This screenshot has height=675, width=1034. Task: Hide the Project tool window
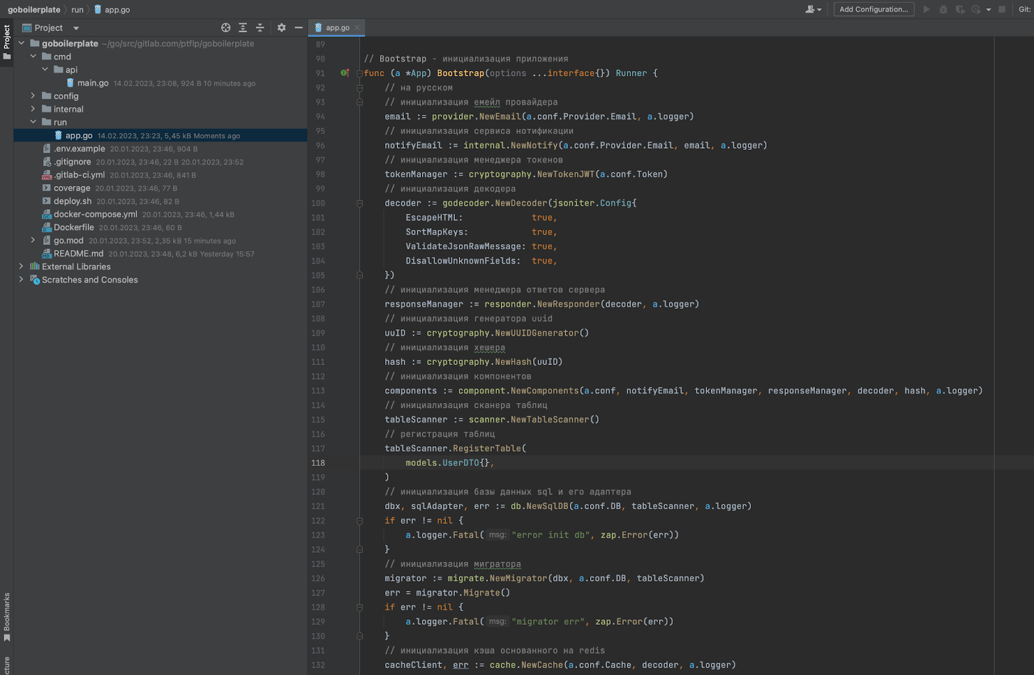[299, 28]
